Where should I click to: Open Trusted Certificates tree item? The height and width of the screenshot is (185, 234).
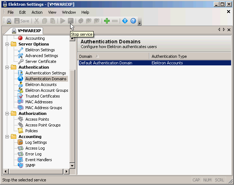(x=42, y=96)
